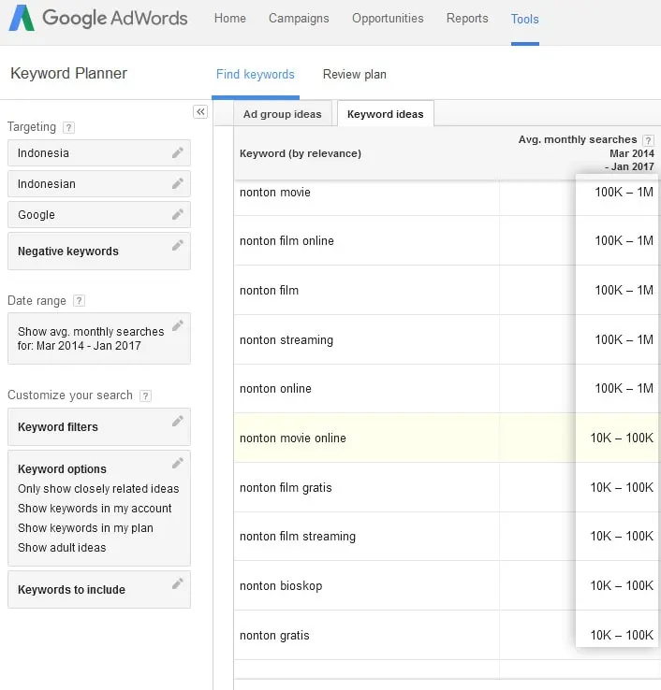Select the nonton movie online row
The image size is (661, 690).
(293, 438)
